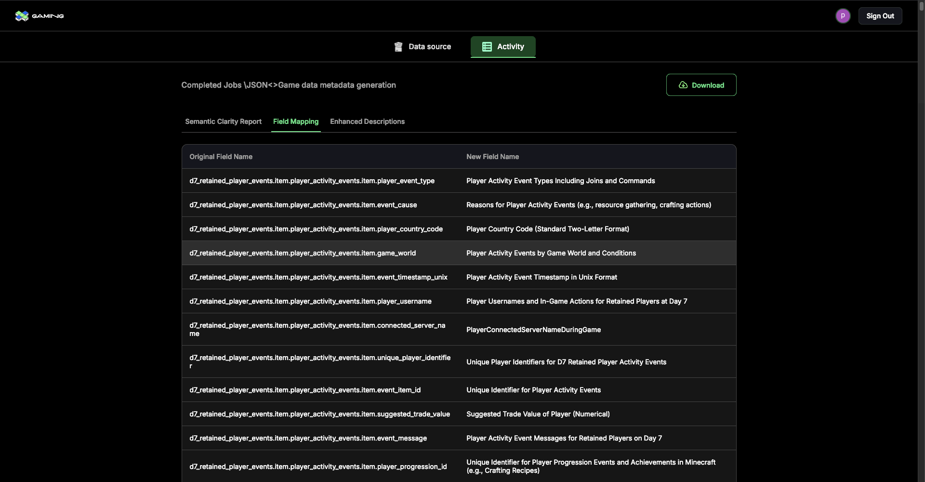Sign out of the account

pyautogui.click(x=880, y=16)
